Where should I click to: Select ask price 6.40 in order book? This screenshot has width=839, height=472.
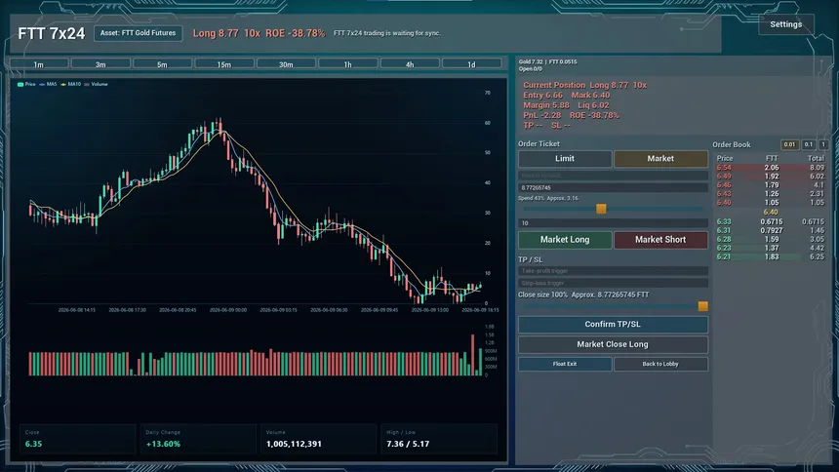point(724,203)
